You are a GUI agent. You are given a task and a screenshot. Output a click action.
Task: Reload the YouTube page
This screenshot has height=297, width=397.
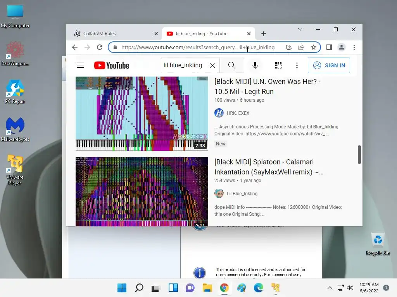(x=100, y=47)
